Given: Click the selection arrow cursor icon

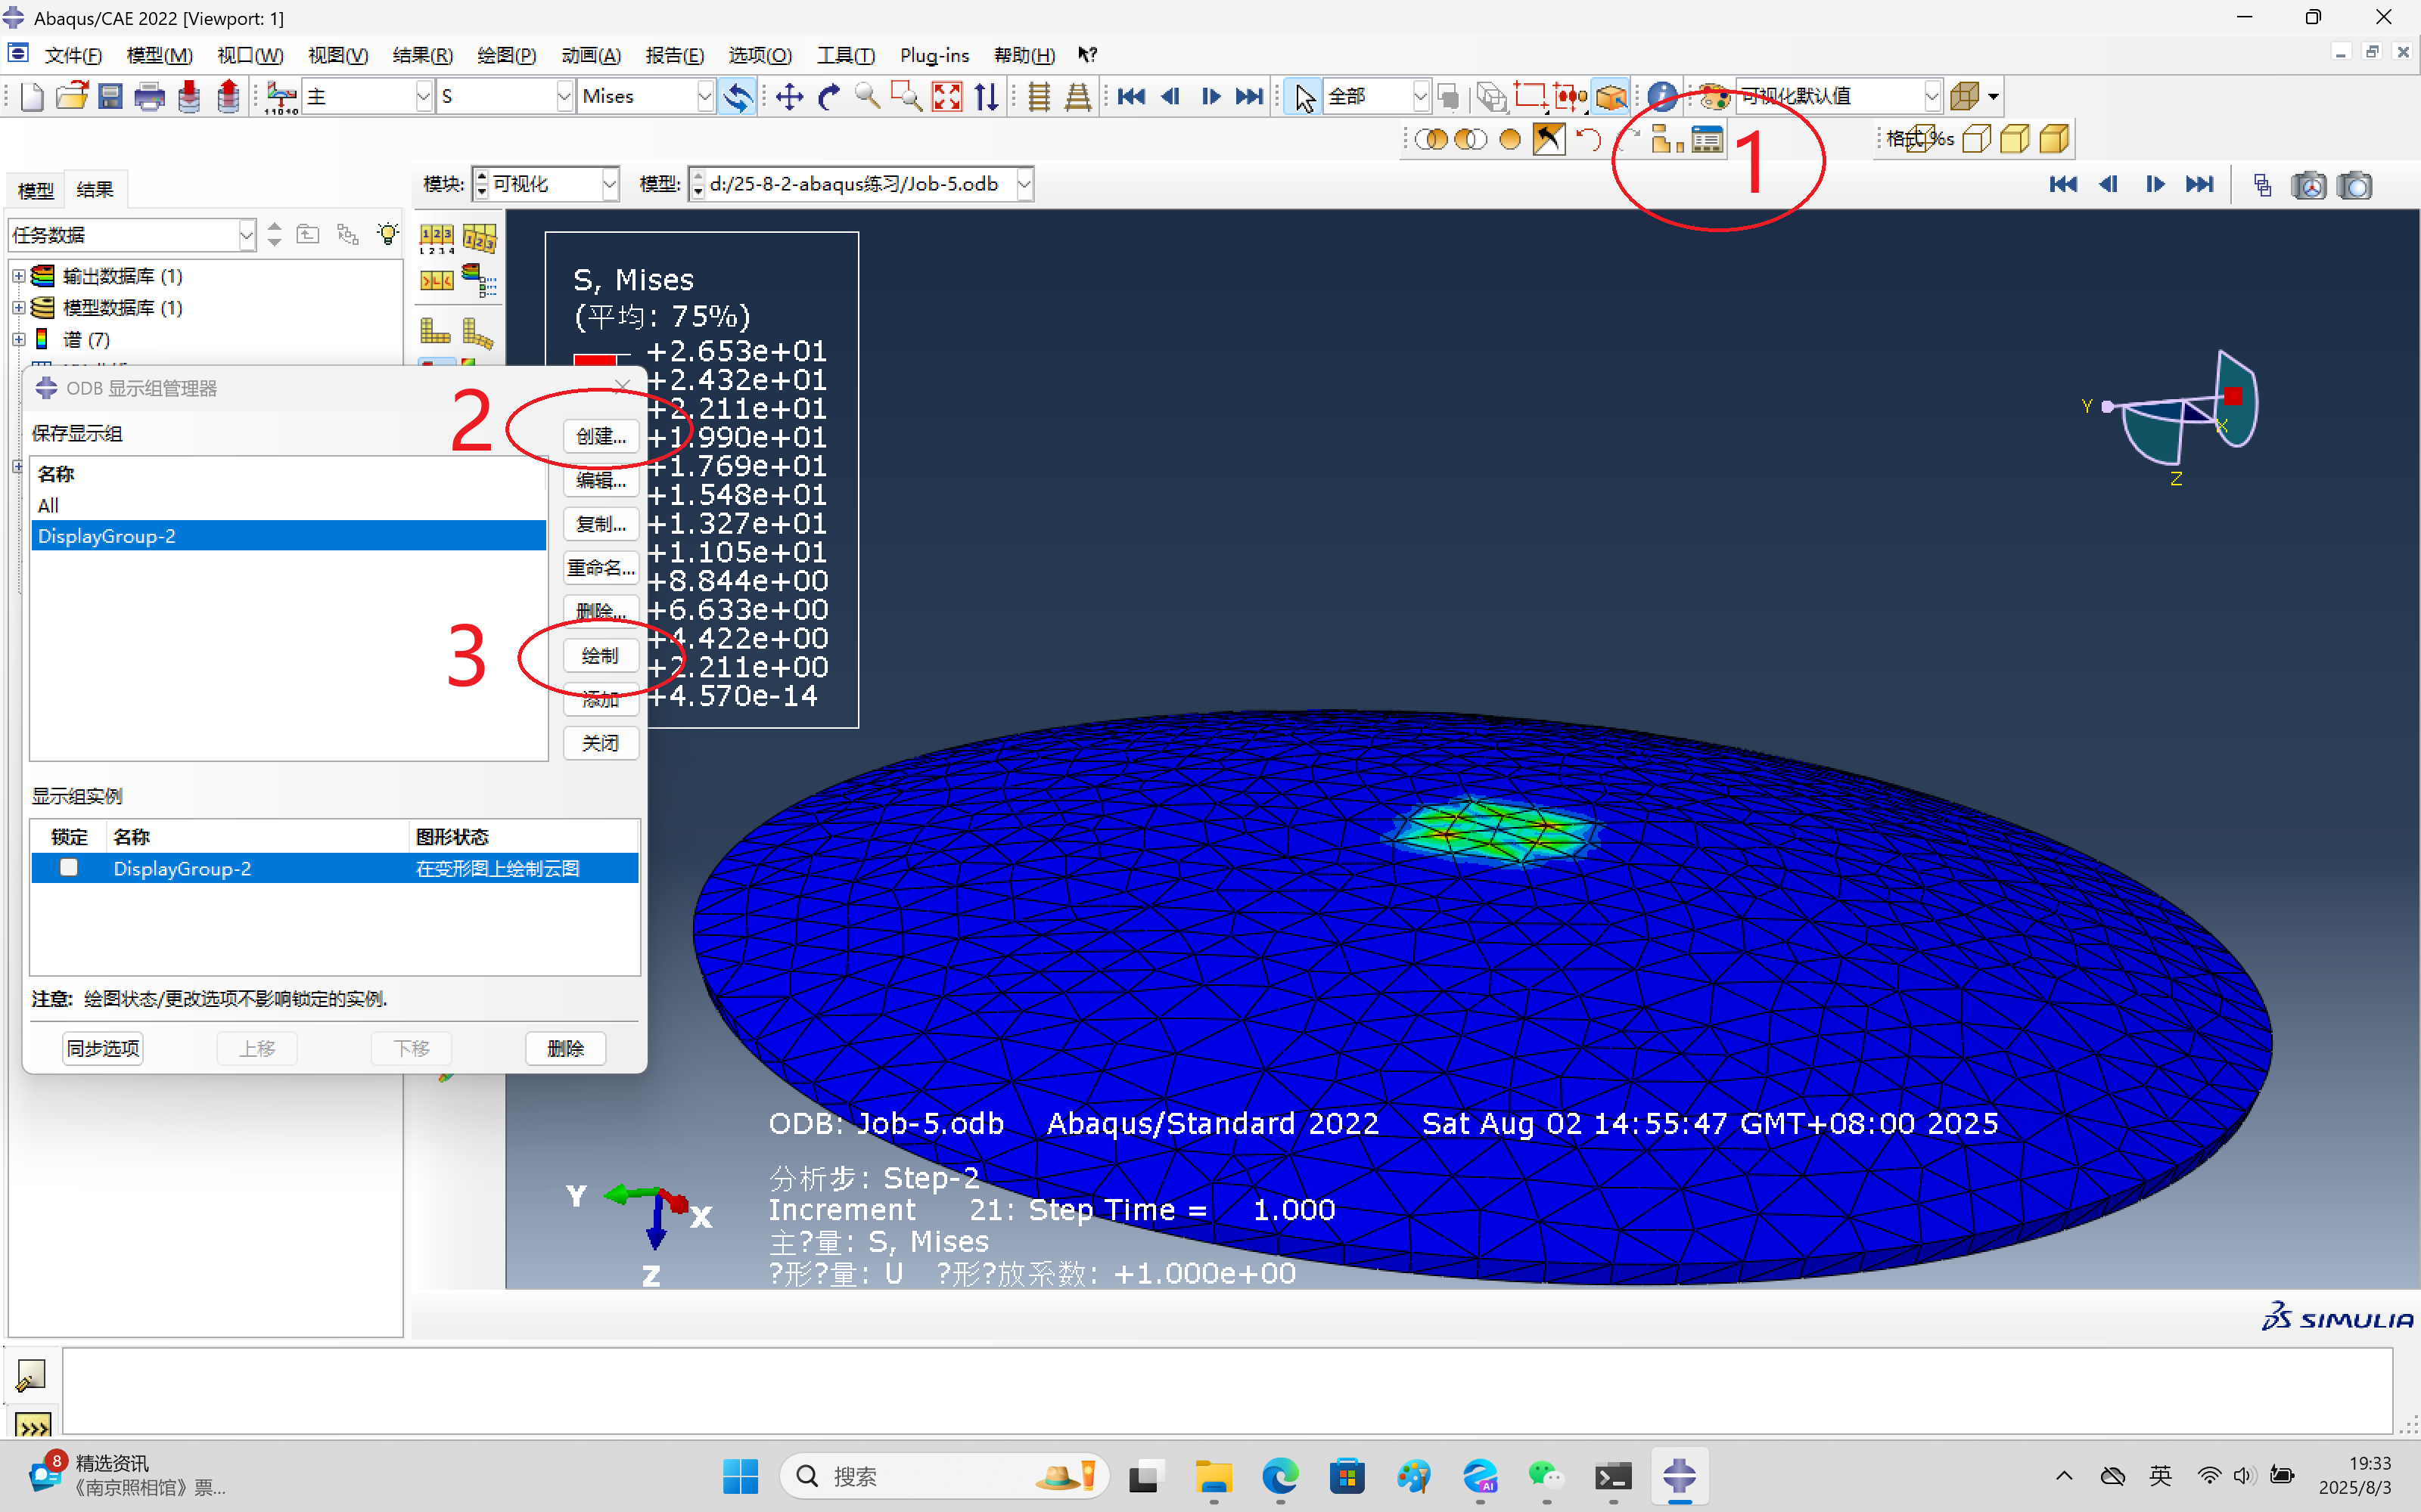Looking at the screenshot, I should coord(1304,97).
